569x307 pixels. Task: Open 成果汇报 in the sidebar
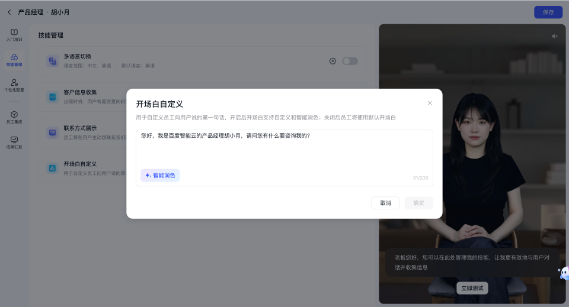point(14,143)
